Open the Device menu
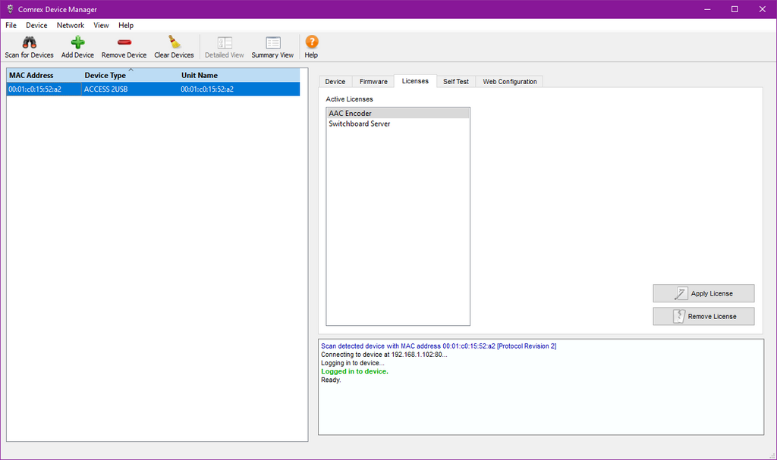 [36, 25]
